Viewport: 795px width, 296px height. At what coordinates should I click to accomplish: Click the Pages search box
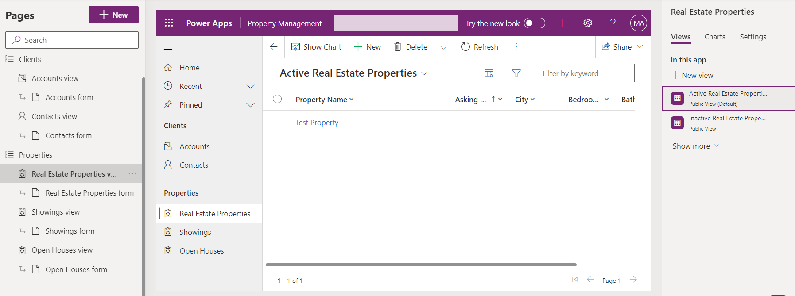(72, 40)
